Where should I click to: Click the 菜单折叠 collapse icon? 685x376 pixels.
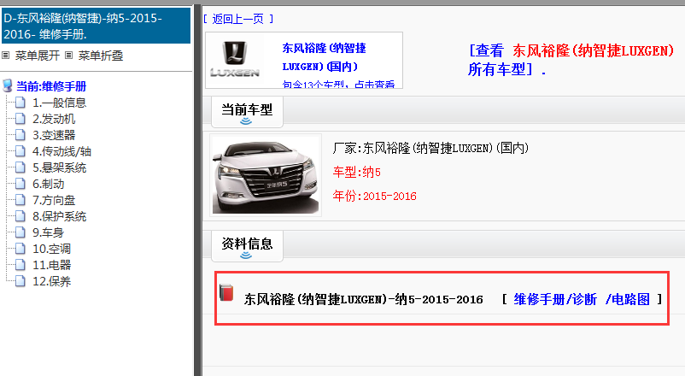point(68,55)
